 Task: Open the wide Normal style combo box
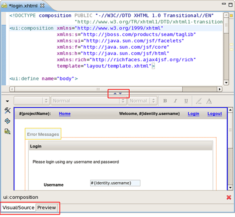(89, 101)
